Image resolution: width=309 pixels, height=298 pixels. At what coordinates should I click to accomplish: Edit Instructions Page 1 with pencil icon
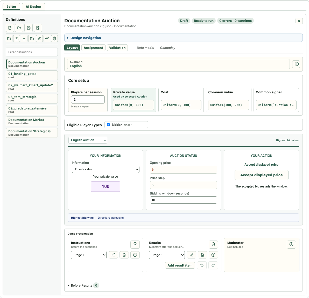(x=113, y=255)
